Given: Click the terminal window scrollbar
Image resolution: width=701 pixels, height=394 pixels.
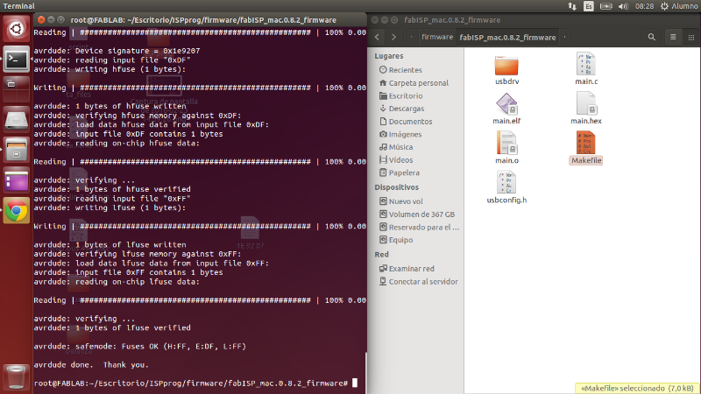Looking at the screenshot, I should pyautogui.click(x=365, y=373).
